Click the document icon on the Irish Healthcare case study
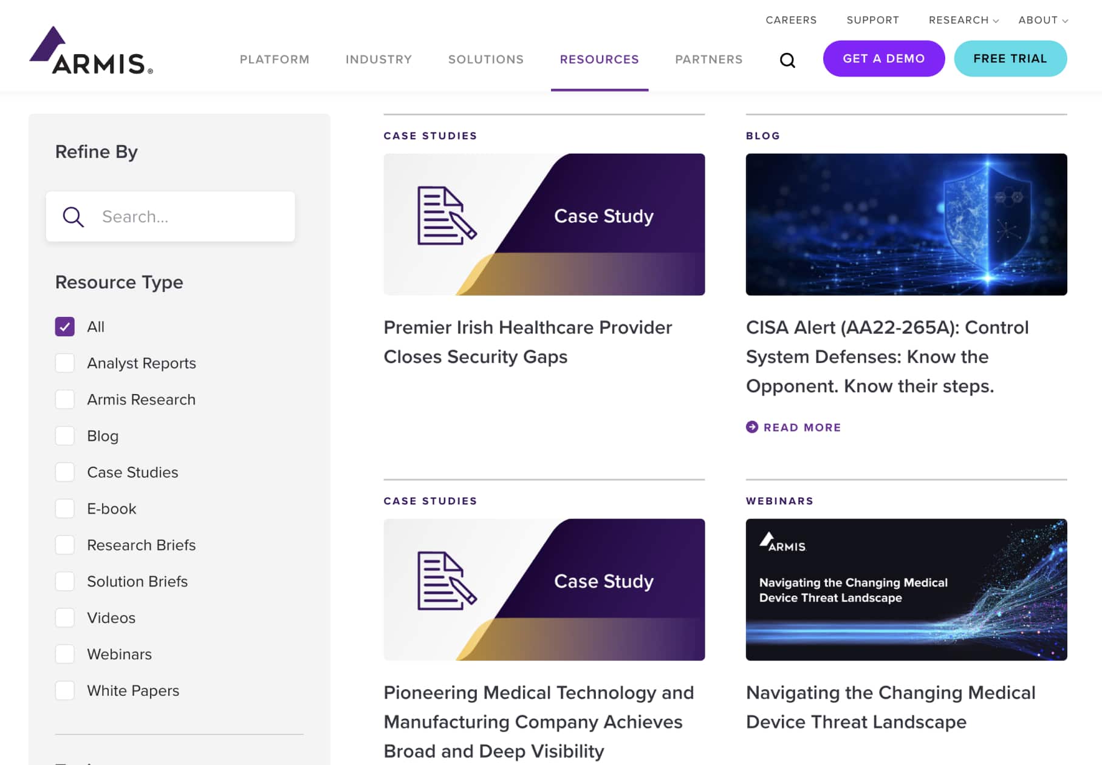Image resolution: width=1102 pixels, height=765 pixels. (x=447, y=216)
